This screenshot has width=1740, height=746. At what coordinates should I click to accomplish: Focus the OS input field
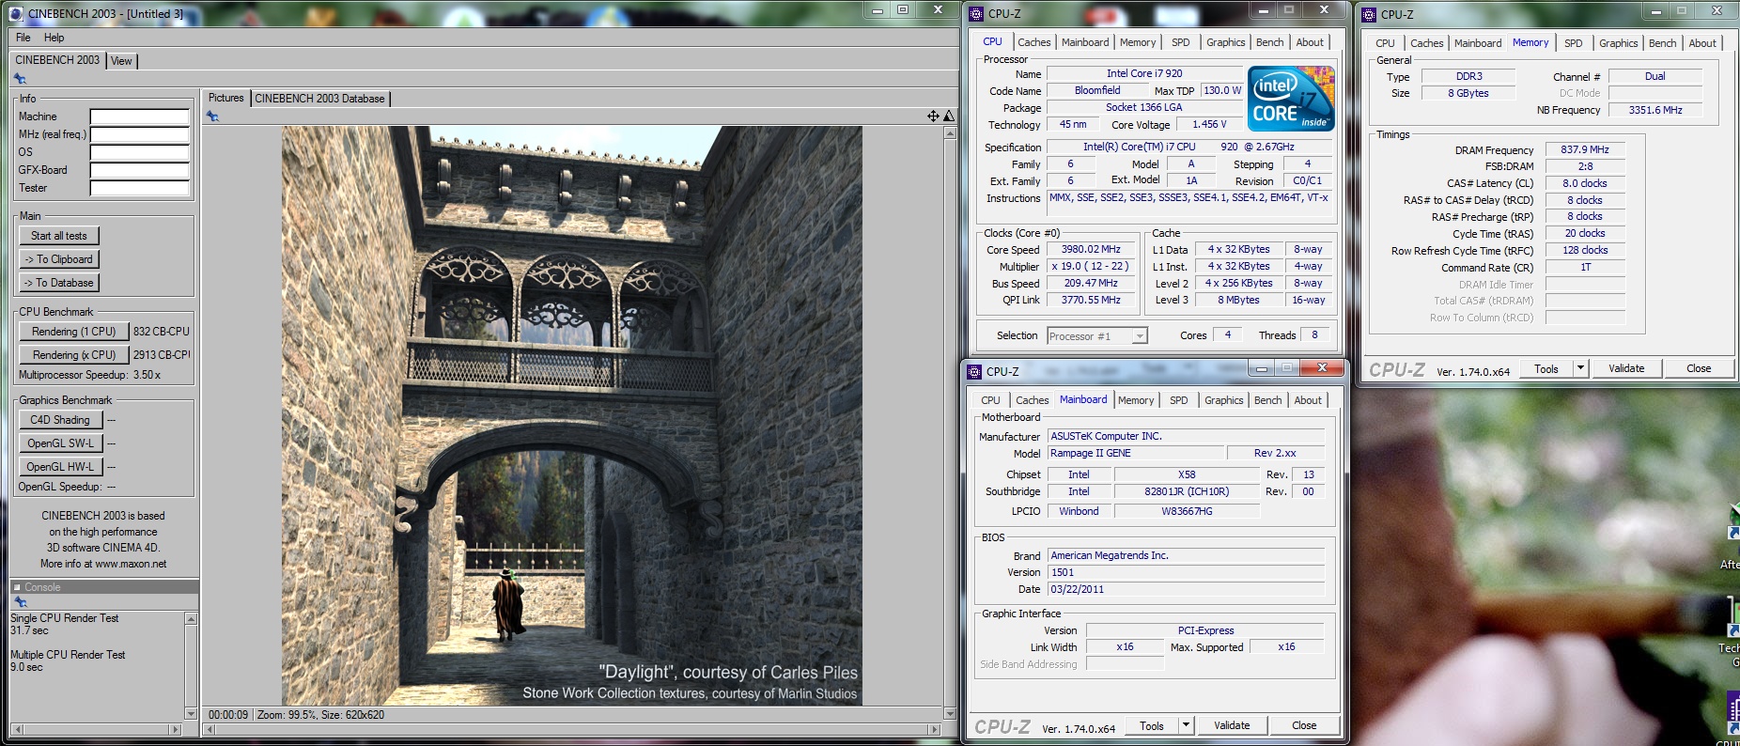coord(140,152)
